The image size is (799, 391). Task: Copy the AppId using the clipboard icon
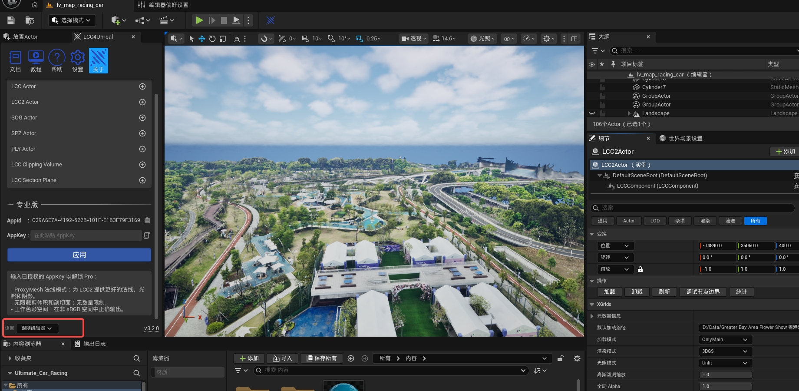point(147,220)
